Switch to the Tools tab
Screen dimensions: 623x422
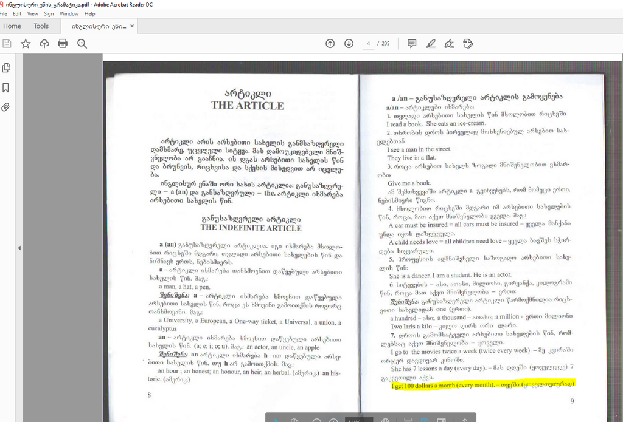[x=41, y=26]
